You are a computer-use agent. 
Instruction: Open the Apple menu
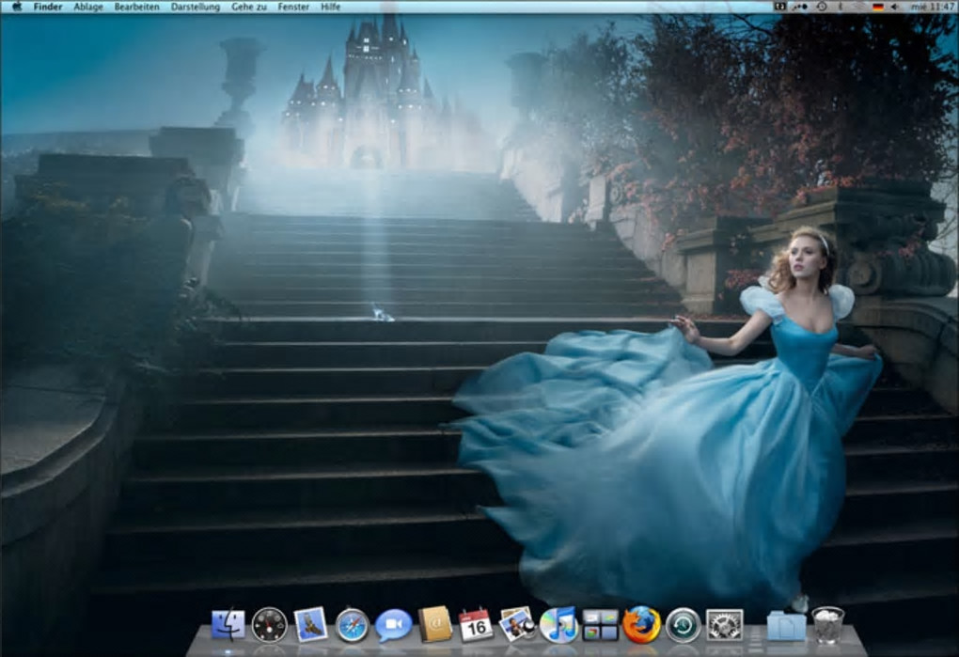(x=17, y=7)
